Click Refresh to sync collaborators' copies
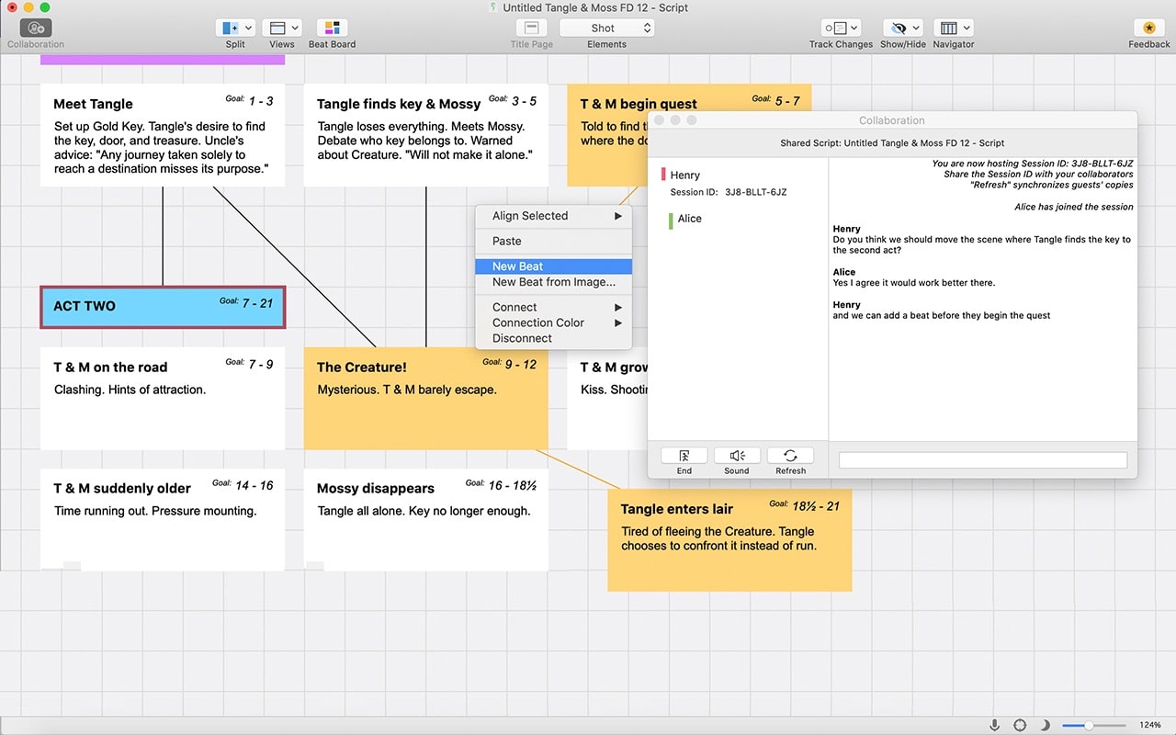 pos(790,457)
